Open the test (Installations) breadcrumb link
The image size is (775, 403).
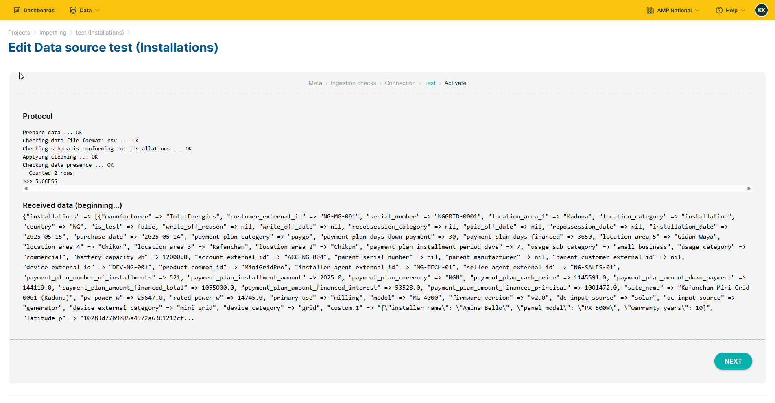point(100,33)
